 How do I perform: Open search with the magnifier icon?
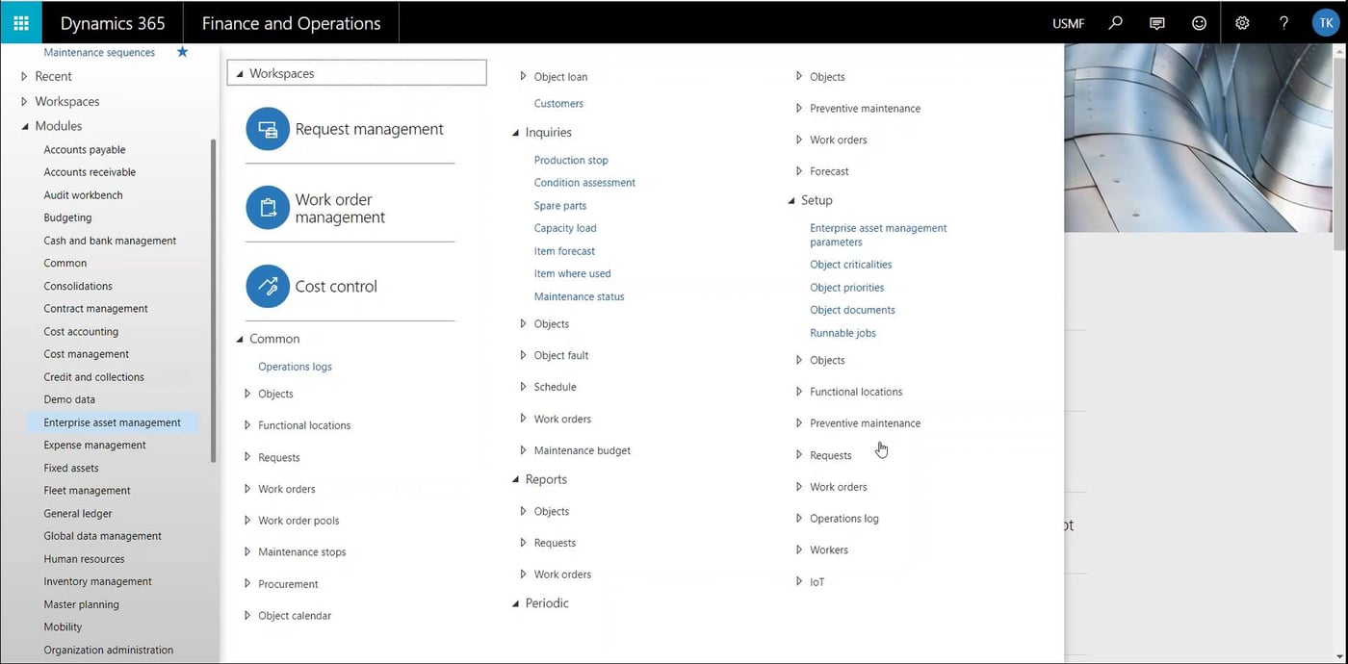click(x=1114, y=22)
